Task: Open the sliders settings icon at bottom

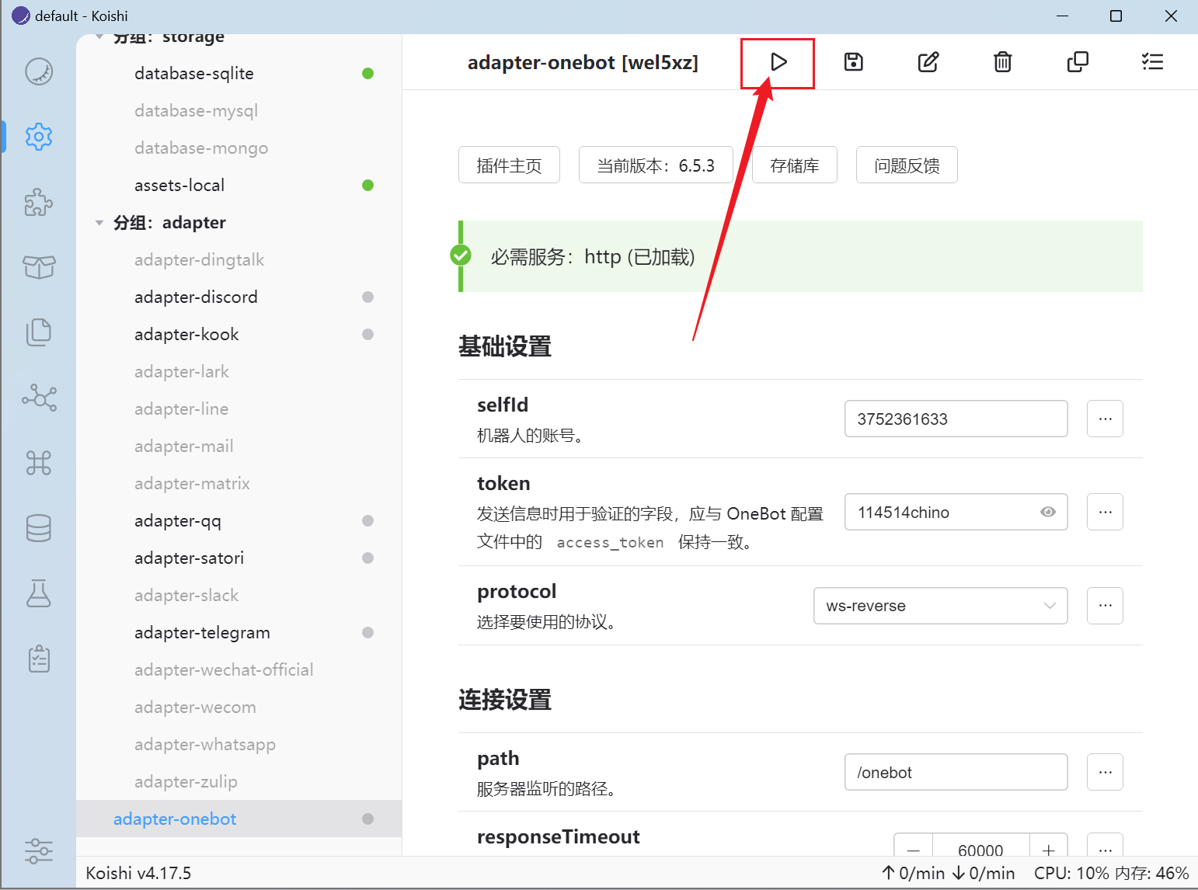Action: tap(39, 851)
